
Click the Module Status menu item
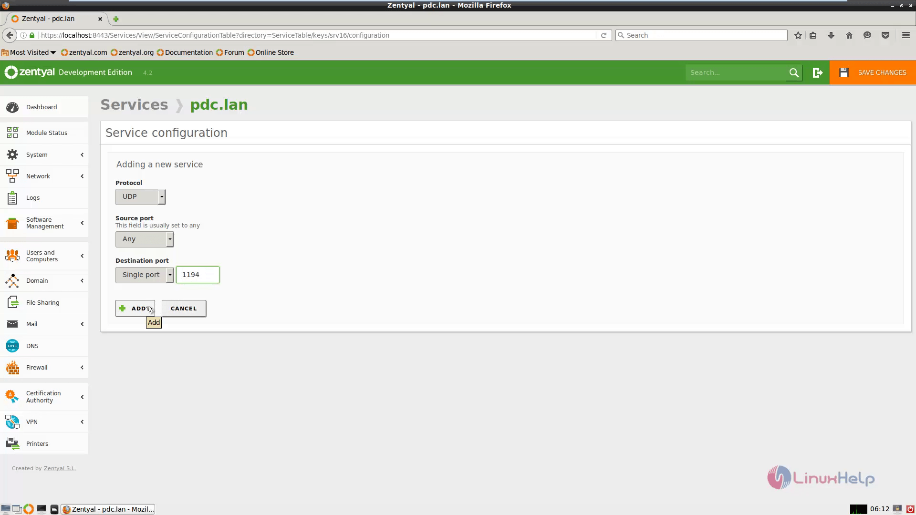click(x=47, y=133)
